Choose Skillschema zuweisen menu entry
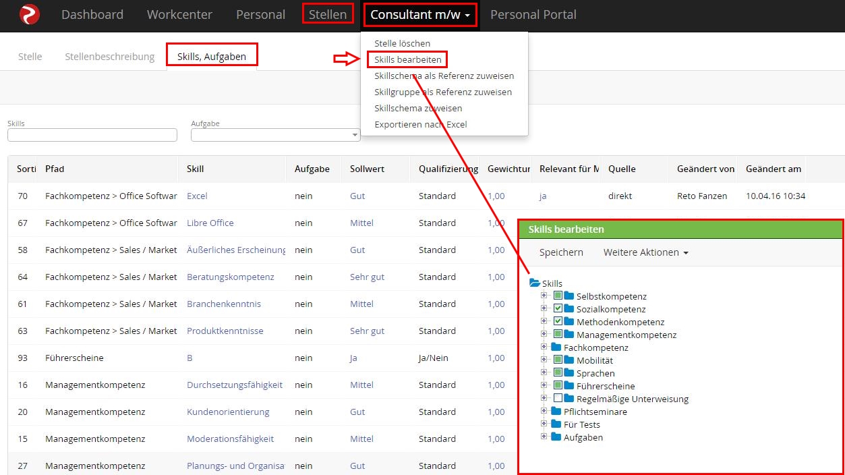The image size is (845, 475). pos(418,108)
